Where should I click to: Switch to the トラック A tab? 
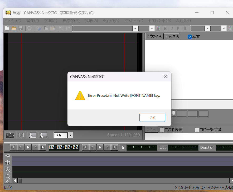tap(154, 36)
